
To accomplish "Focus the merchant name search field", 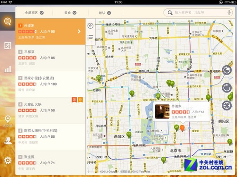I will (198, 13).
